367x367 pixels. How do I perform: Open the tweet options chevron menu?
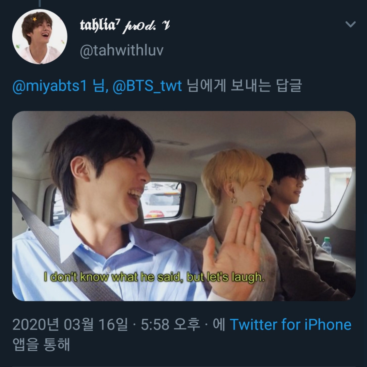(x=350, y=25)
